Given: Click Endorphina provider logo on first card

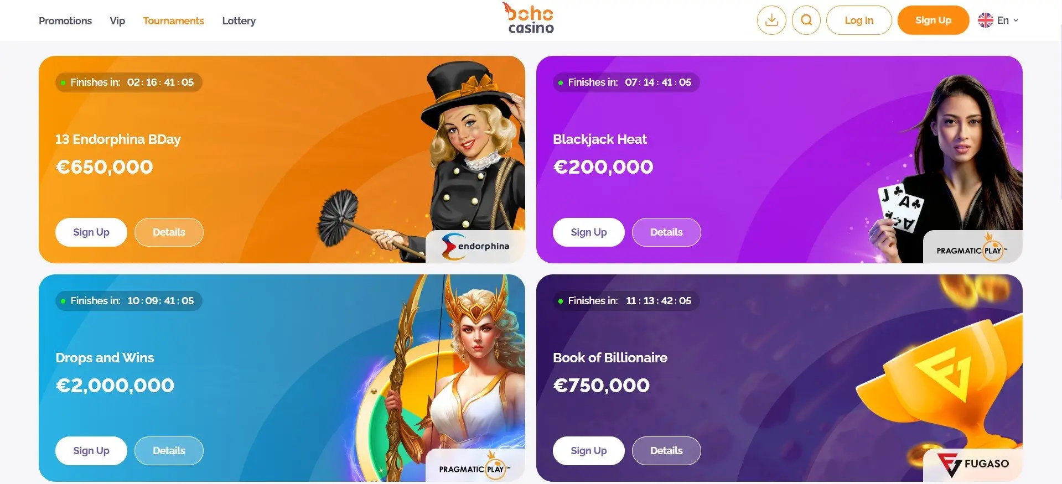Looking at the screenshot, I should point(475,246).
